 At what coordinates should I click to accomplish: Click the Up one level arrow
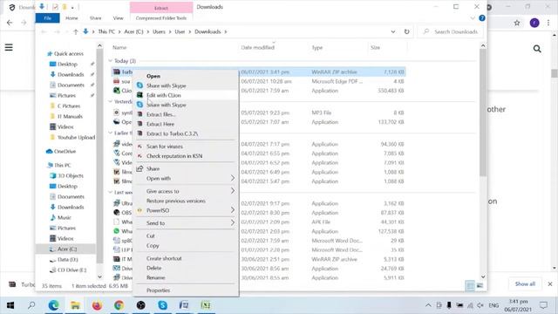tap(76, 31)
